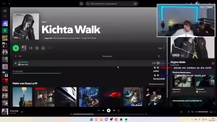Viewport: 217px width, 122px height.
Task: Open the Opera browser taskbar icon
Action: coord(116,119)
